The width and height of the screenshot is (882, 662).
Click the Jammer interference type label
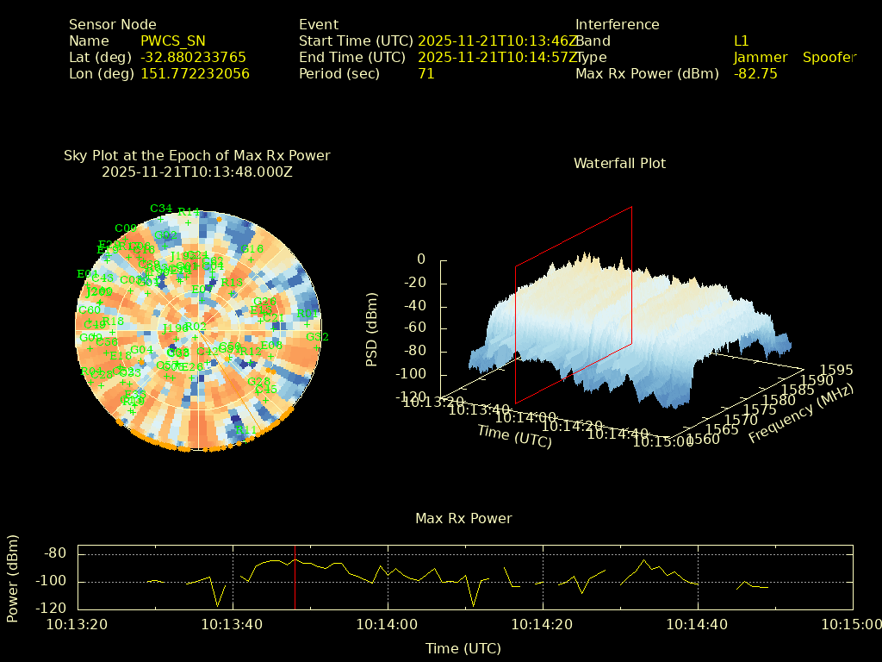pyautogui.click(x=760, y=58)
